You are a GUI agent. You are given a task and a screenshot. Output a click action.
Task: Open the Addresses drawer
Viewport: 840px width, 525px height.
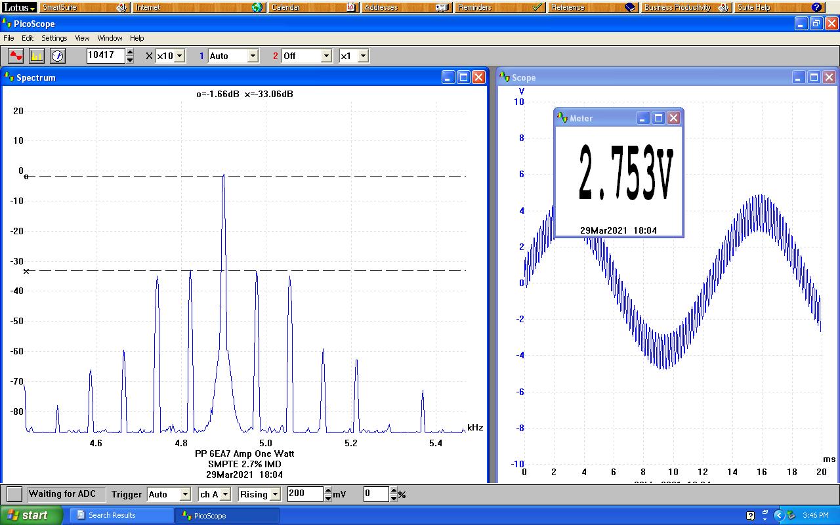tap(406, 7)
